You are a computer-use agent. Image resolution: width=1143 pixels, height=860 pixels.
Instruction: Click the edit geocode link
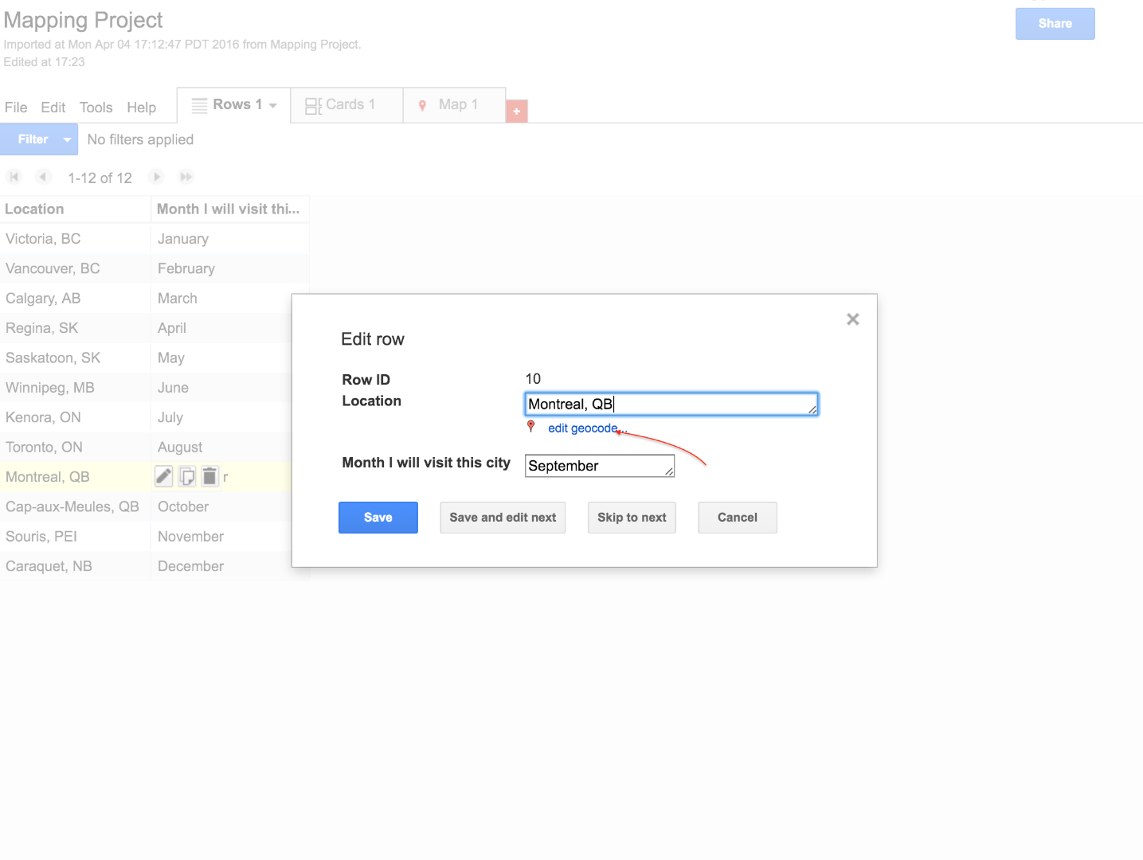click(582, 428)
